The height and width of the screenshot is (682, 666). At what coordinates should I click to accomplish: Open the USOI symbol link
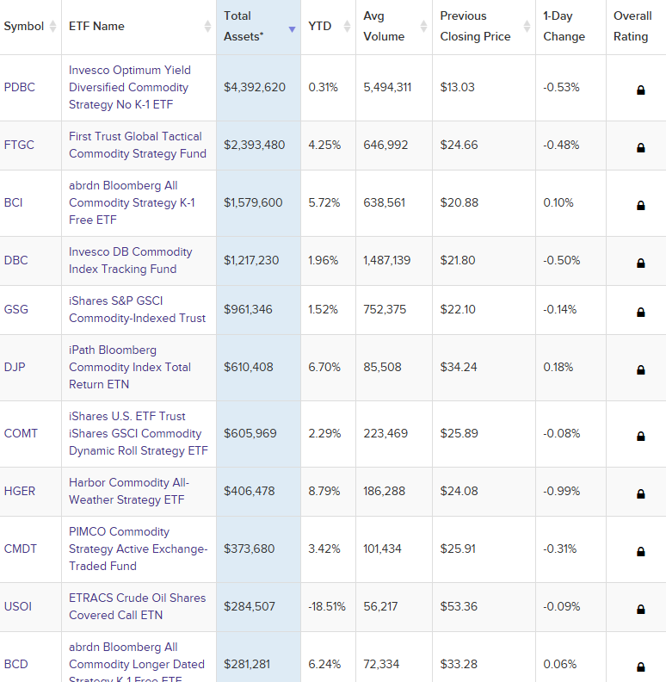click(18, 606)
